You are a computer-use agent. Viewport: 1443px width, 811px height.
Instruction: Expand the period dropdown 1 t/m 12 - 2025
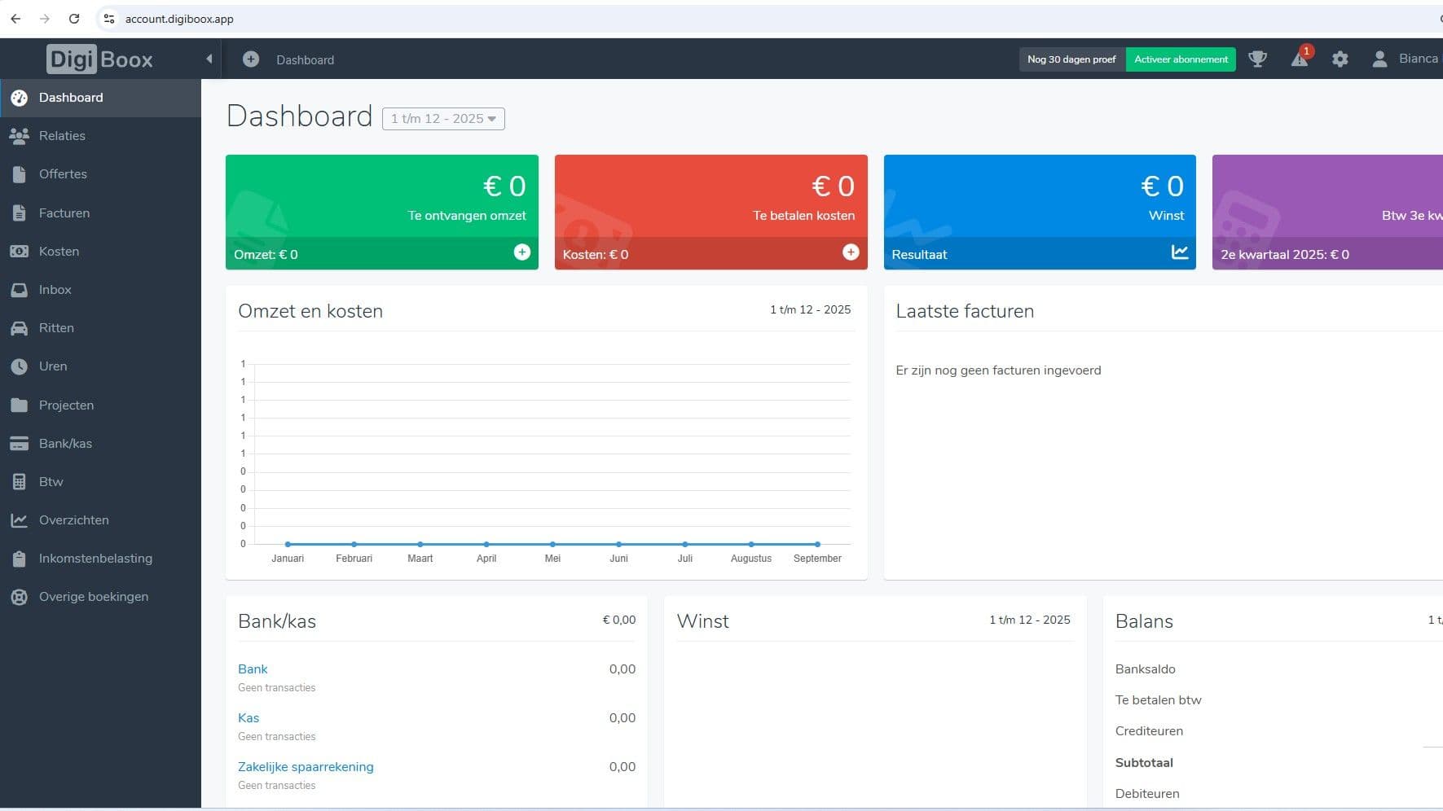[x=443, y=119]
